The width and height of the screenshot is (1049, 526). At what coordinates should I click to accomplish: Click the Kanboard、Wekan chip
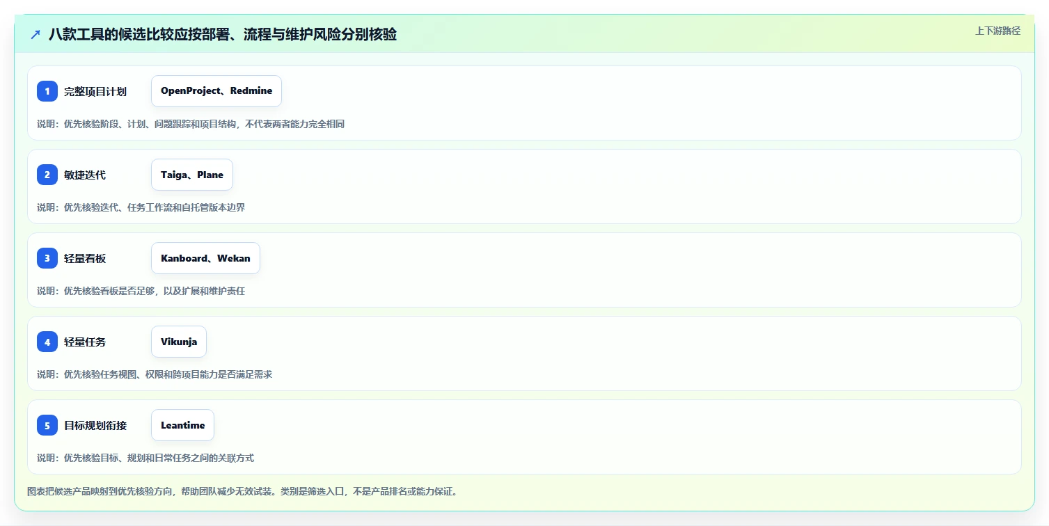[205, 258]
